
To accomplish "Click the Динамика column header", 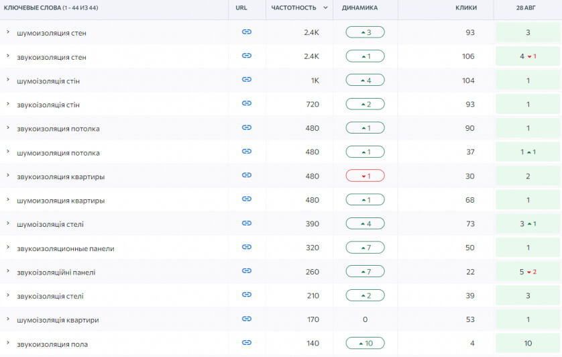I will click(x=359, y=7).
